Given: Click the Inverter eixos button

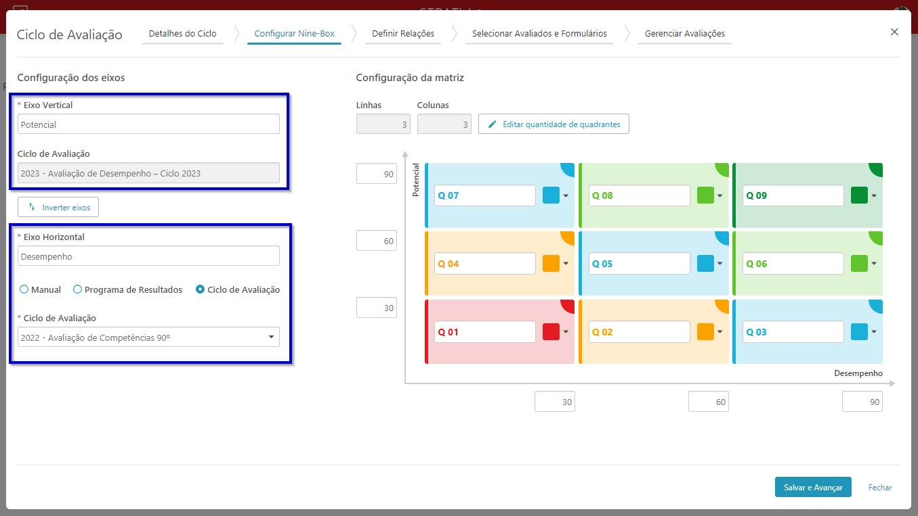Looking at the screenshot, I should click(x=58, y=207).
